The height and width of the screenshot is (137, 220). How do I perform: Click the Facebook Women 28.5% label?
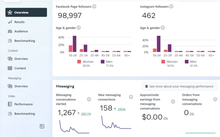coord(86,66)
